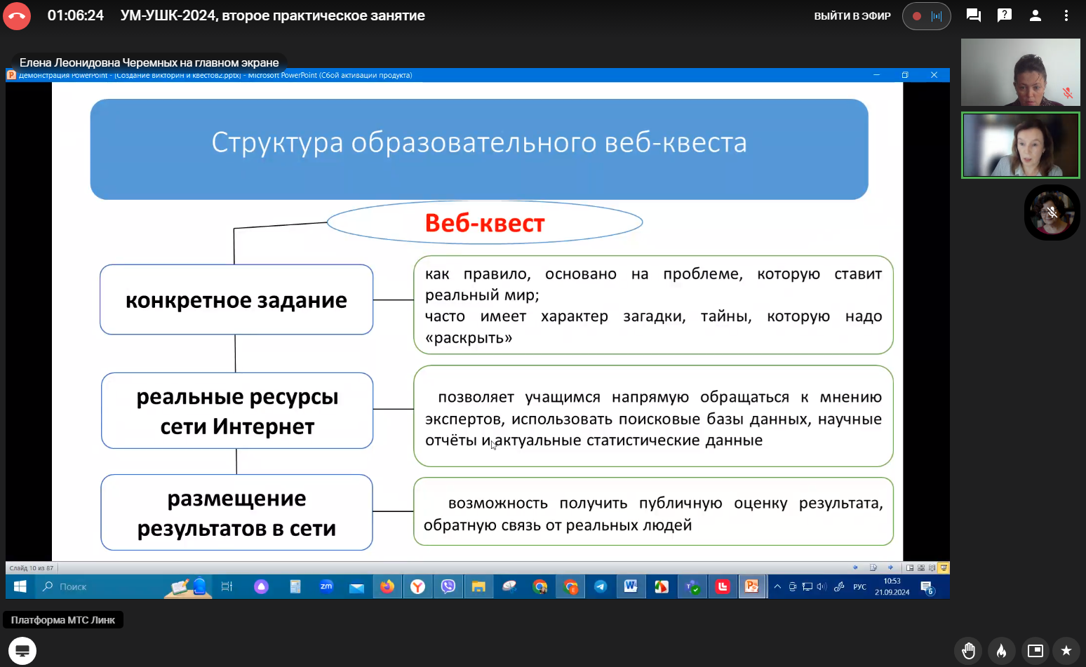Open the chat panel icon
The height and width of the screenshot is (667, 1086).
point(973,15)
